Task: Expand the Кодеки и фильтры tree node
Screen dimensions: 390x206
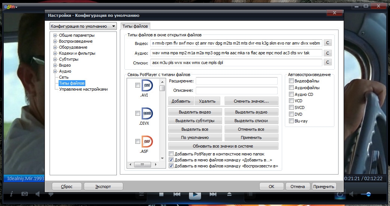Action: click(55, 53)
